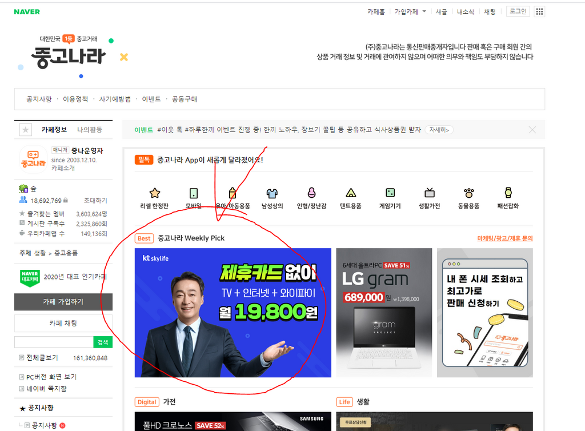Click the PC버전 화면 보기 link
585x431 pixels.
[x=51, y=377]
